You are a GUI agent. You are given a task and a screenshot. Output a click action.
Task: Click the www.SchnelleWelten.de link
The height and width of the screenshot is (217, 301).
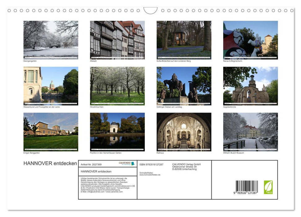150,175
